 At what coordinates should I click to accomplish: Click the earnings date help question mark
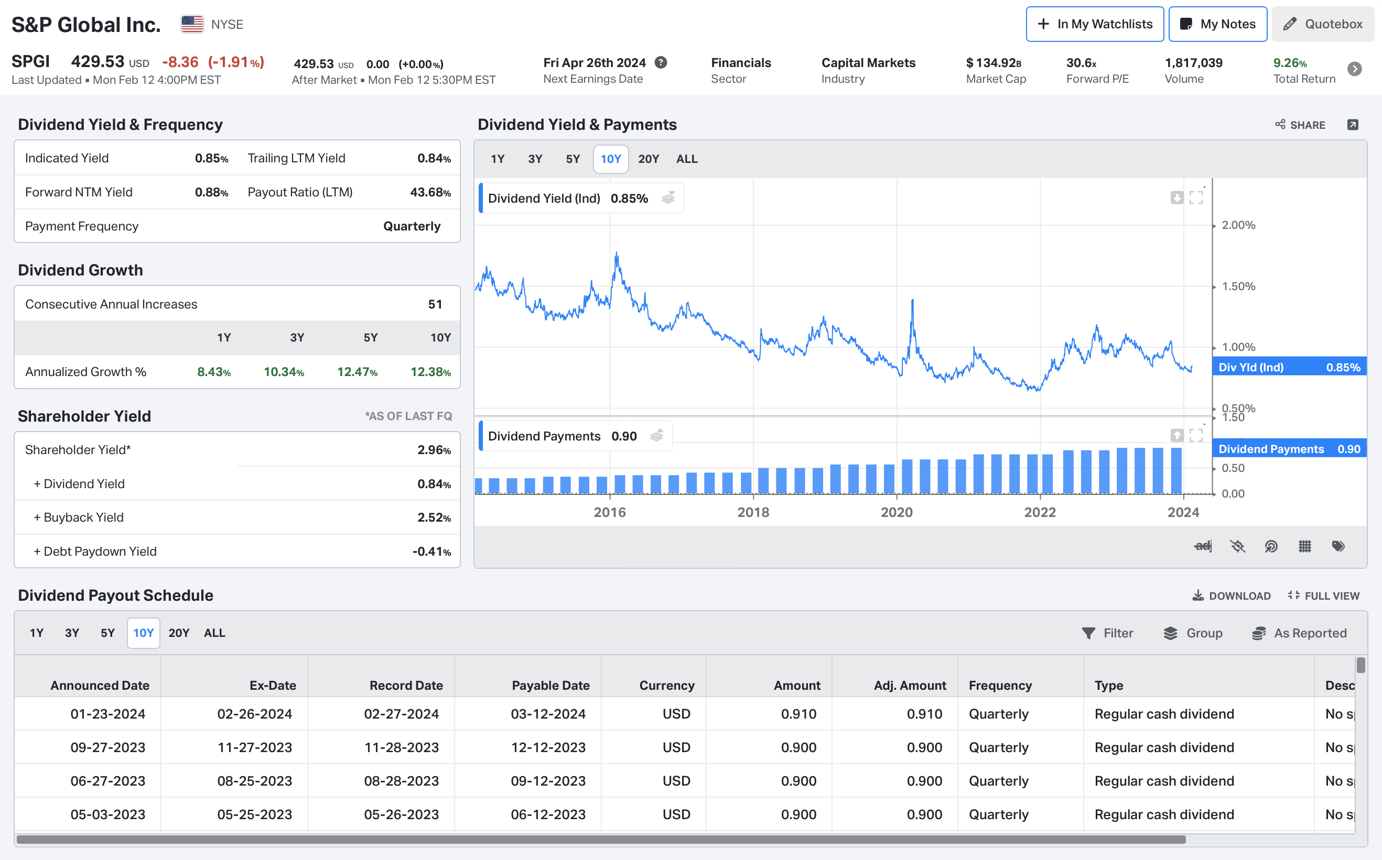[661, 62]
